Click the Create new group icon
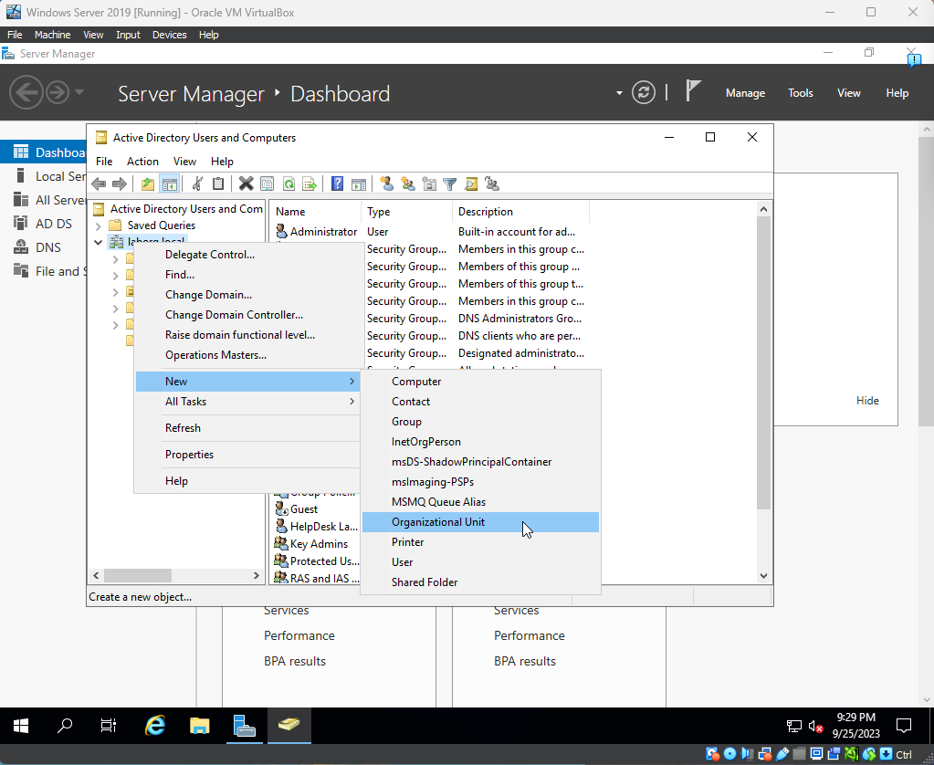The width and height of the screenshot is (934, 765). click(x=408, y=184)
